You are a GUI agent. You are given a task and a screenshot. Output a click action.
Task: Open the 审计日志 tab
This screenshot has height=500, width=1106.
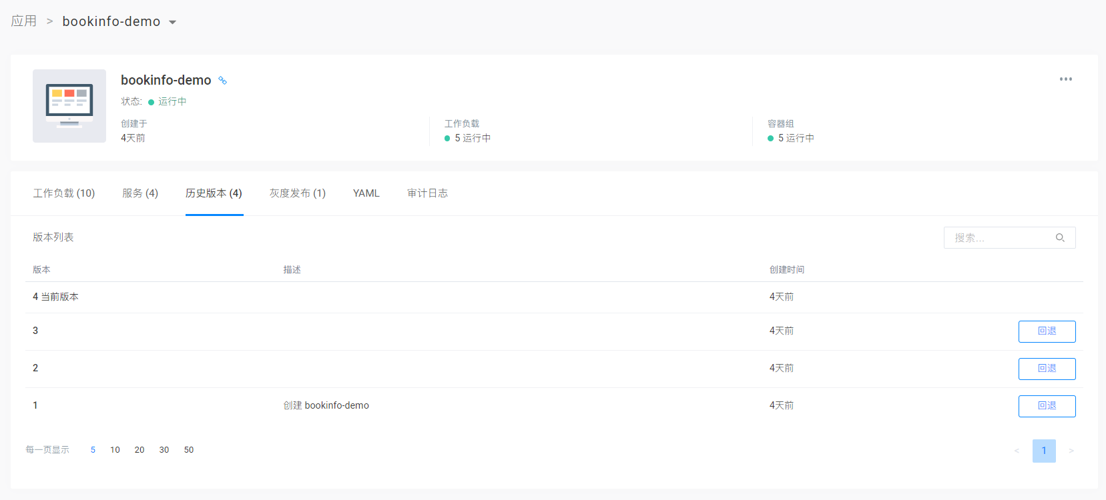point(427,193)
